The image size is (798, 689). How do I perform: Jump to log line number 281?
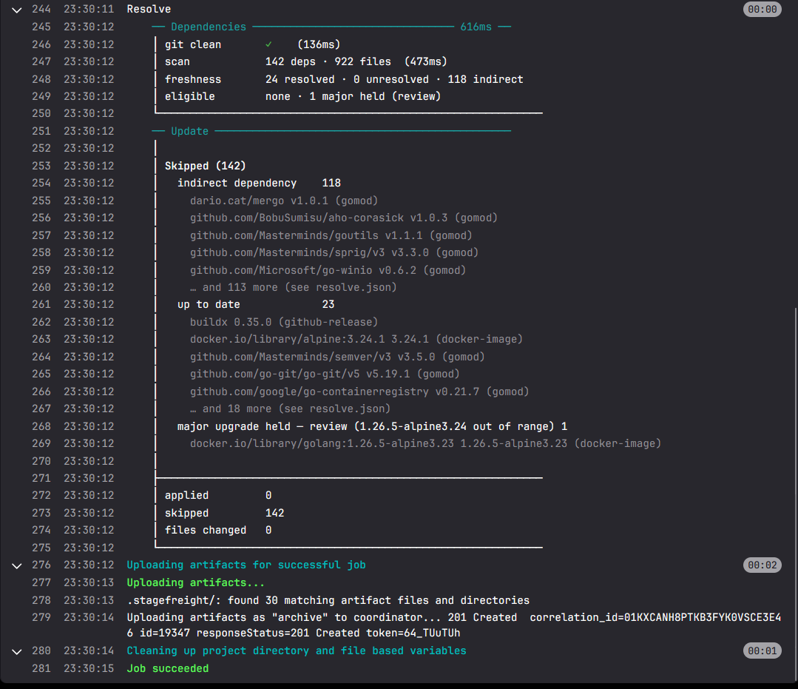pyautogui.click(x=41, y=668)
